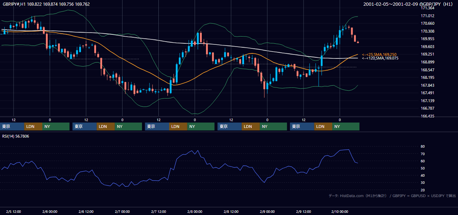Click the 169.603 price axis label
This screenshot has width=458, height=215.
(427, 47)
